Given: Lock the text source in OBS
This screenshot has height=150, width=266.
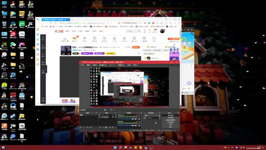Looking at the screenshot, I should tap(116, 115).
